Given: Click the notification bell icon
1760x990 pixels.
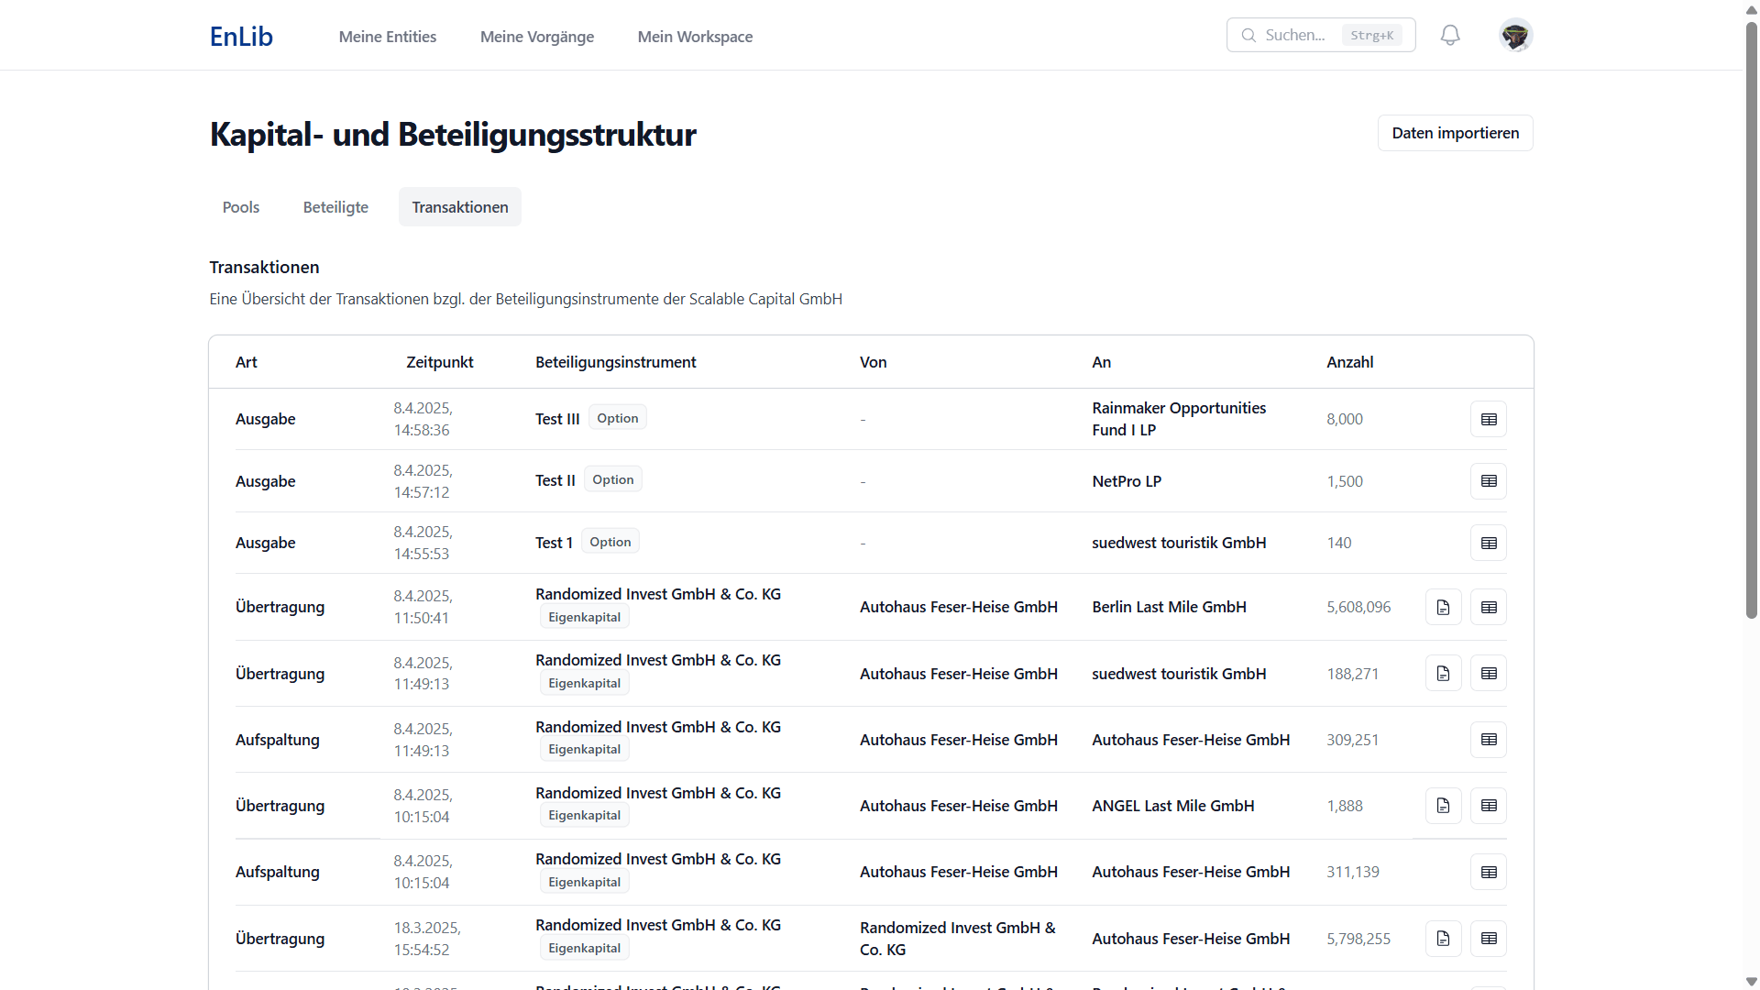Looking at the screenshot, I should [1450, 36].
